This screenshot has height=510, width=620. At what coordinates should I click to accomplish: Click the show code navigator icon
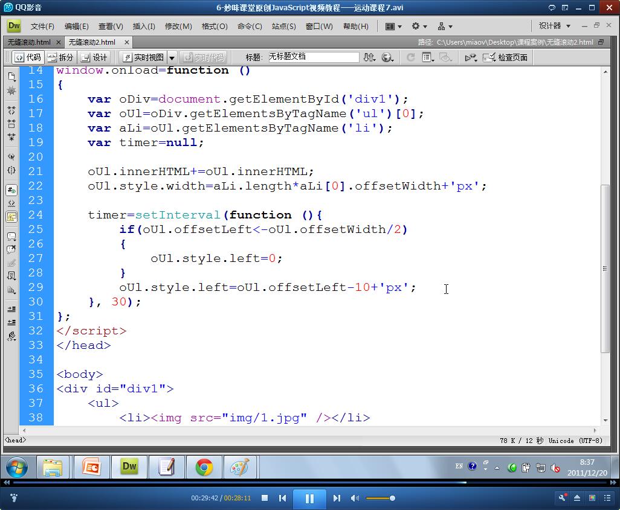pyautogui.click(x=11, y=91)
